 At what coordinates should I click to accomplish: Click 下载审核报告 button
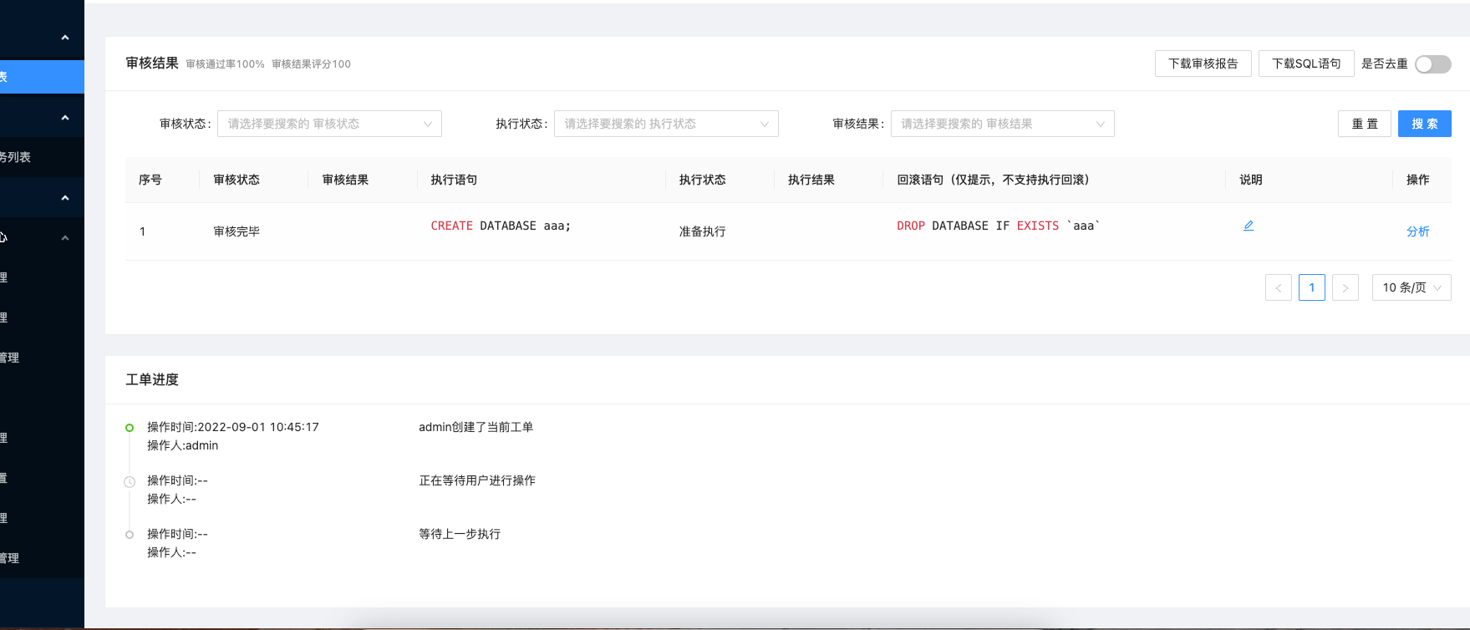[x=1203, y=64]
